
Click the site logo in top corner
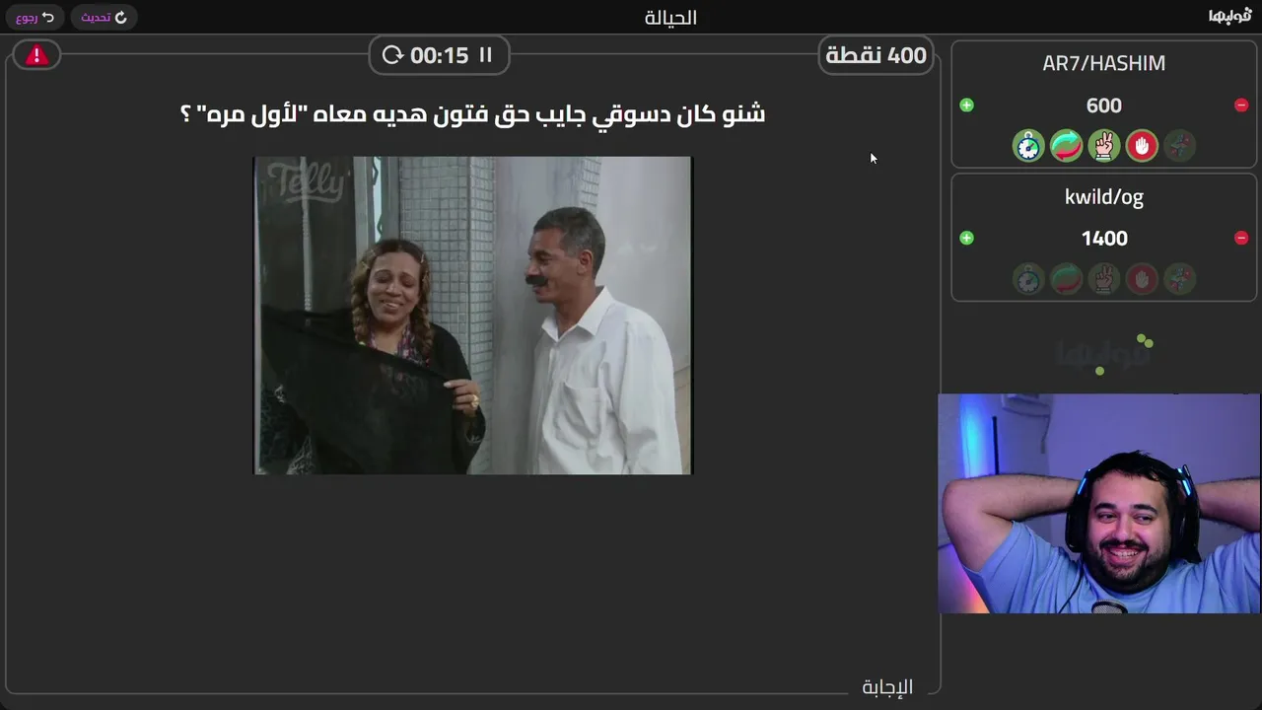pyautogui.click(x=1229, y=16)
